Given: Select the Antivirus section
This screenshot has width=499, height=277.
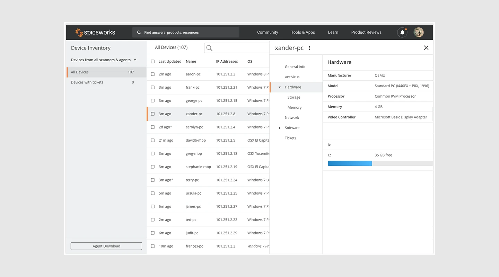Looking at the screenshot, I should (292, 77).
